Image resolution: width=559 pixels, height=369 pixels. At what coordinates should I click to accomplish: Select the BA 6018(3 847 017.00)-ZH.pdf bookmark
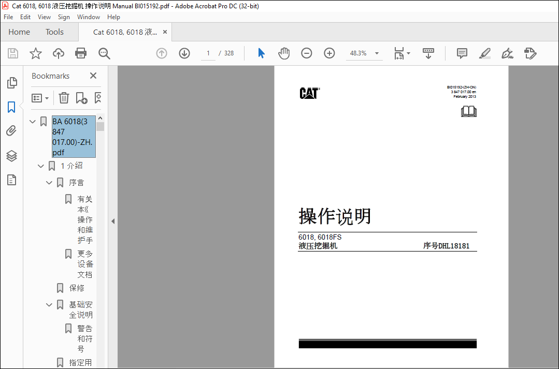[x=74, y=137]
